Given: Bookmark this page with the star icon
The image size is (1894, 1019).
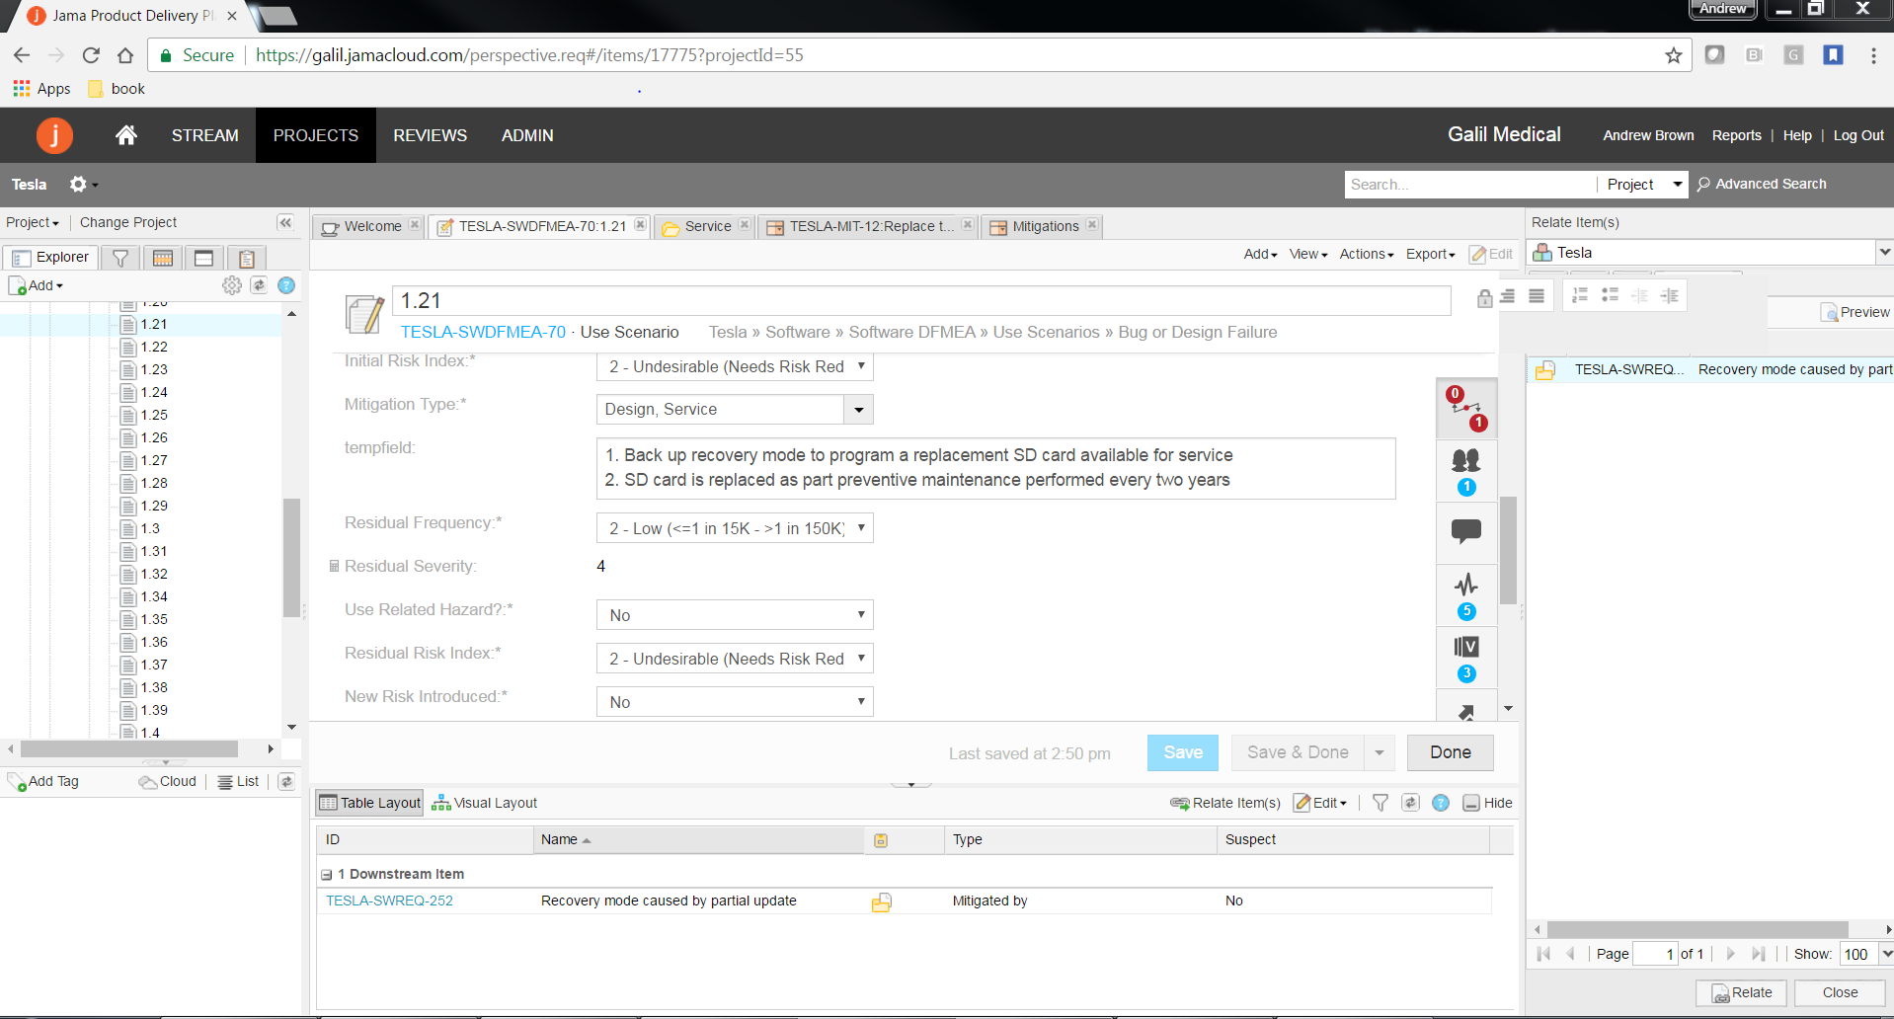Looking at the screenshot, I should [1673, 55].
